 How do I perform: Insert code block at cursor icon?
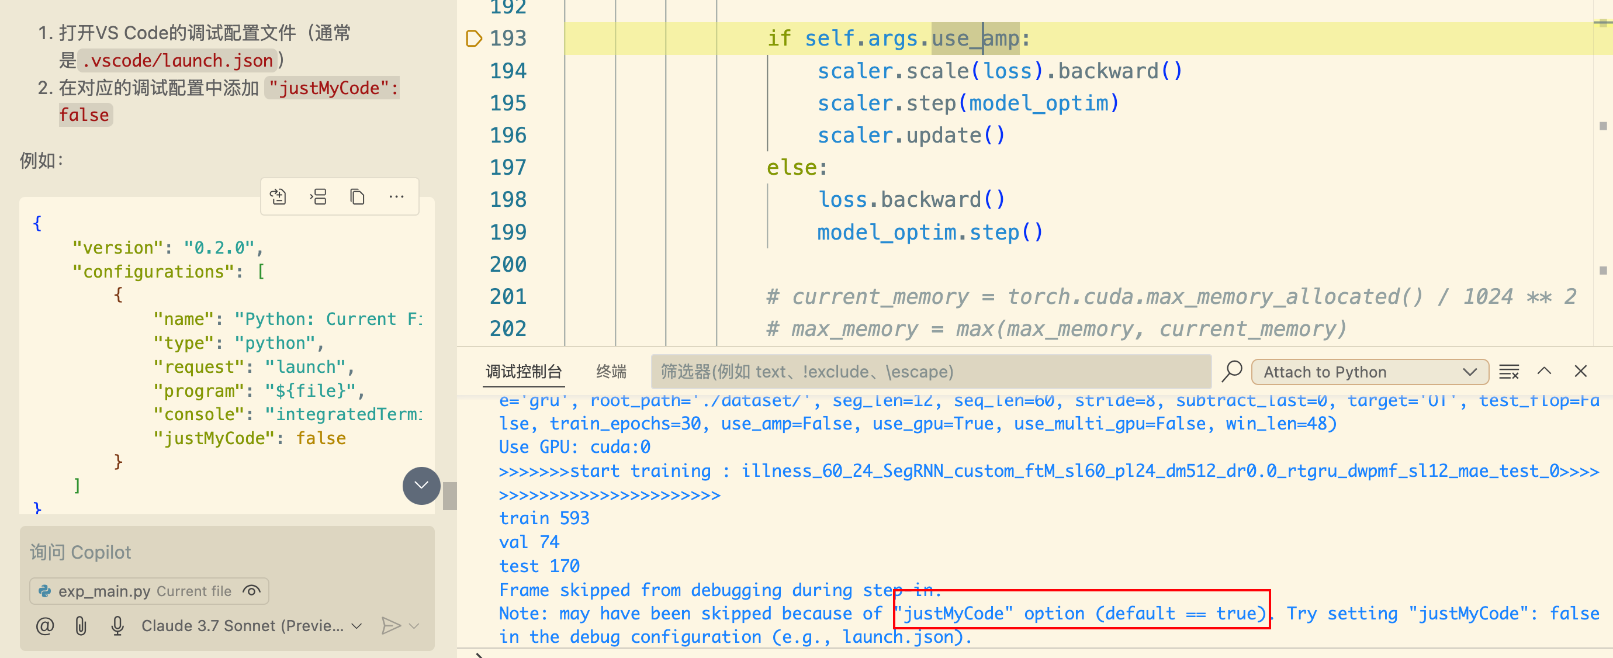point(317,196)
